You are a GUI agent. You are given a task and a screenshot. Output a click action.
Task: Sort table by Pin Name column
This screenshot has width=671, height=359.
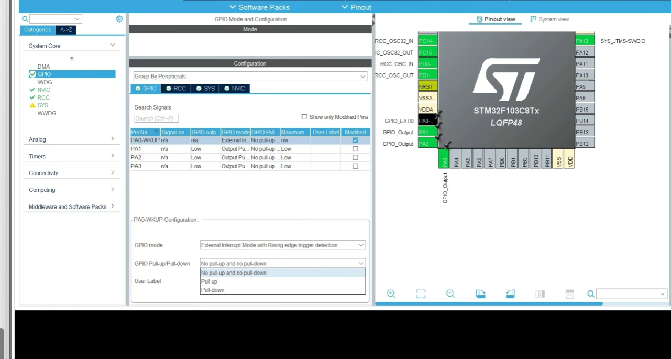tap(145, 132)
